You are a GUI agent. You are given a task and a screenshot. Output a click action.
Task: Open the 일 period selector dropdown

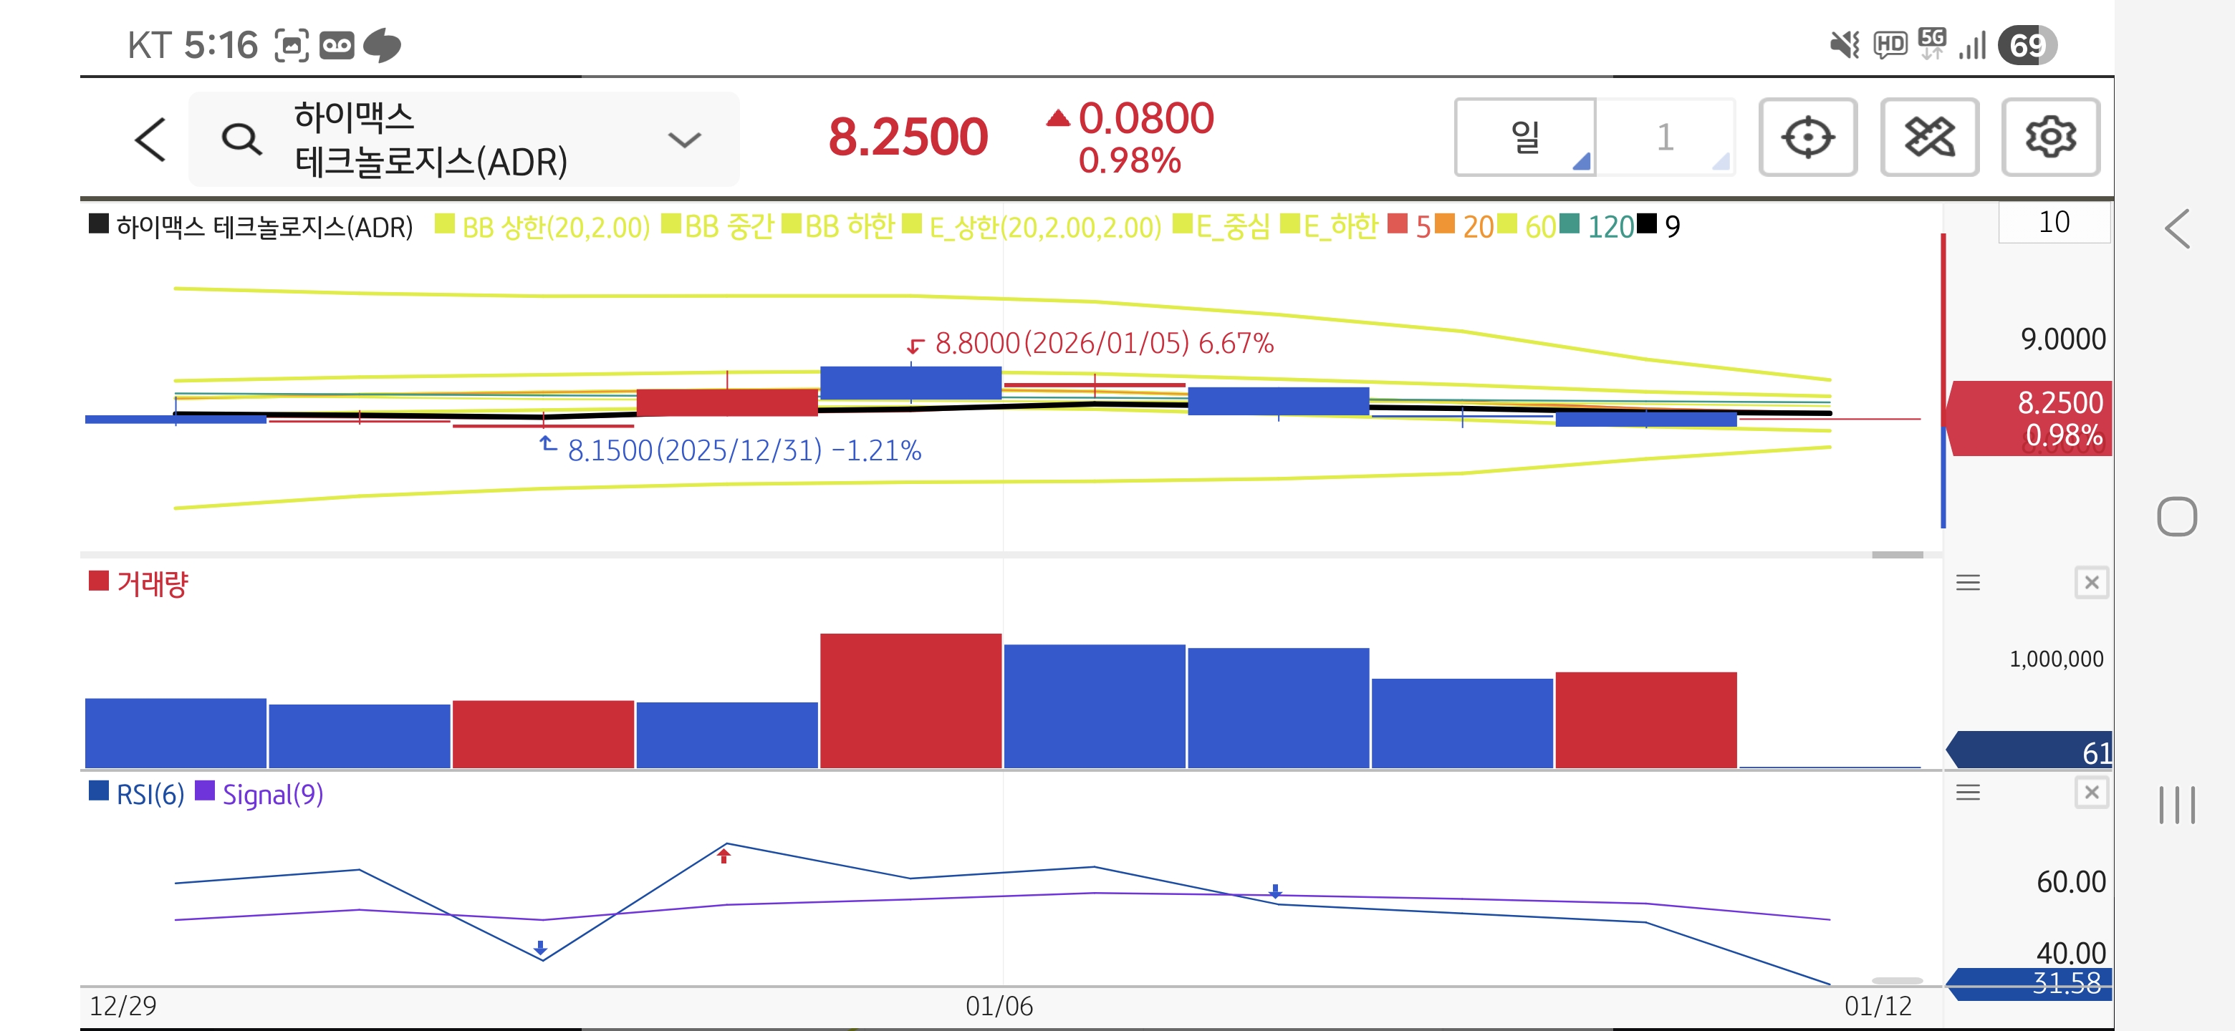tap(1524, 137)
